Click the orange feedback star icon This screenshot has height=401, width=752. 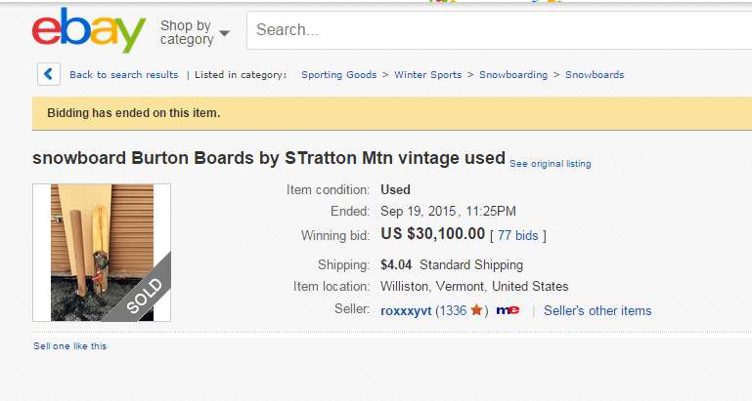pos(476,310)
